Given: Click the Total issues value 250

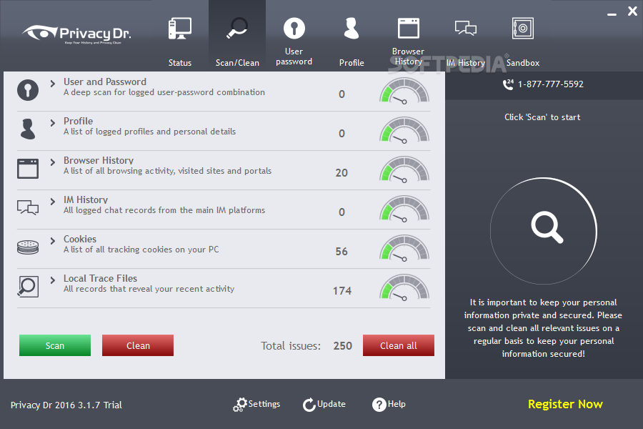Looking at the screenshot, I should click(x=343, y=345).
